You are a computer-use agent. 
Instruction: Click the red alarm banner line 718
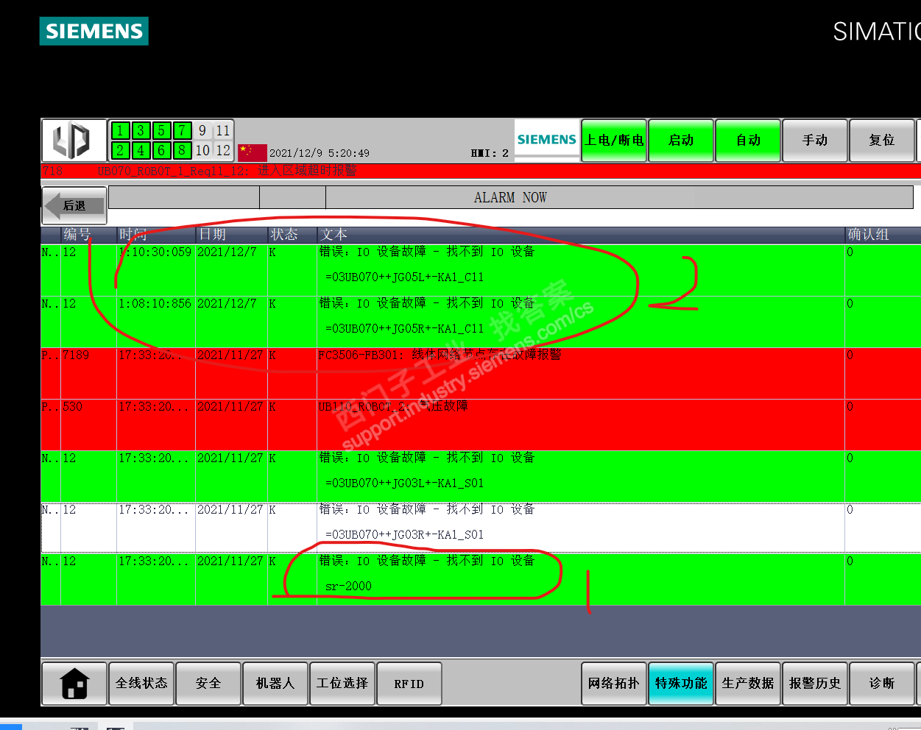(481, 171)
